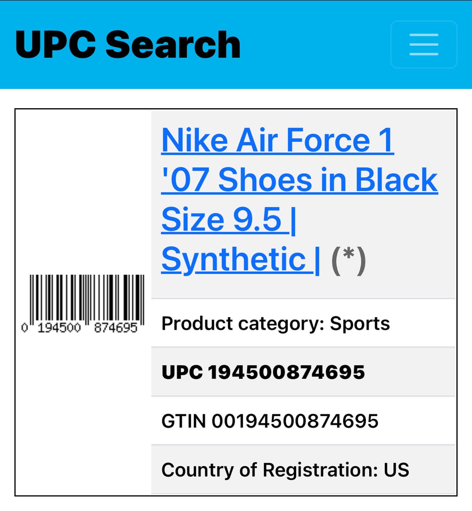Click the leading 0 digit under the barcode
472x511 pixels.
[25, 328]
